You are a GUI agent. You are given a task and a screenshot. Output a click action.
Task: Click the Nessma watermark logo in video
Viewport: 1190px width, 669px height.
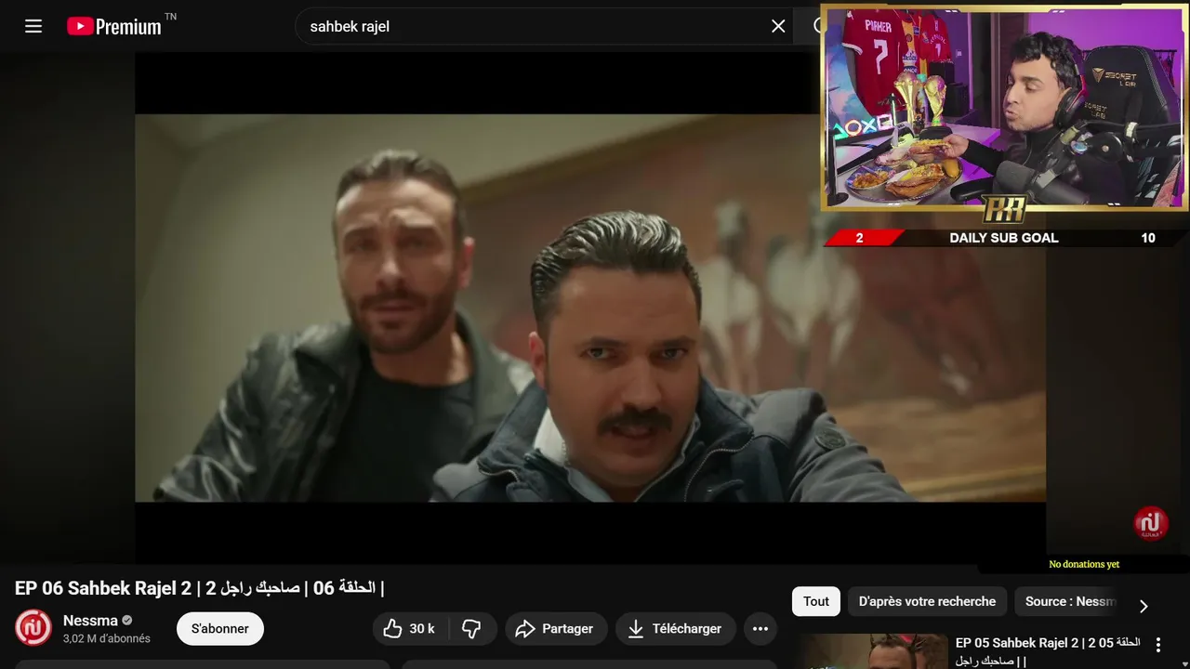1151,523
